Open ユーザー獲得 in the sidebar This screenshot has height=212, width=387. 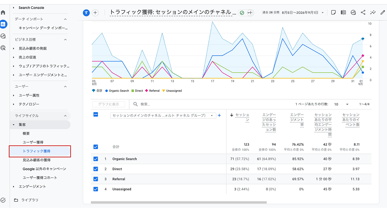tap(33, 142)
